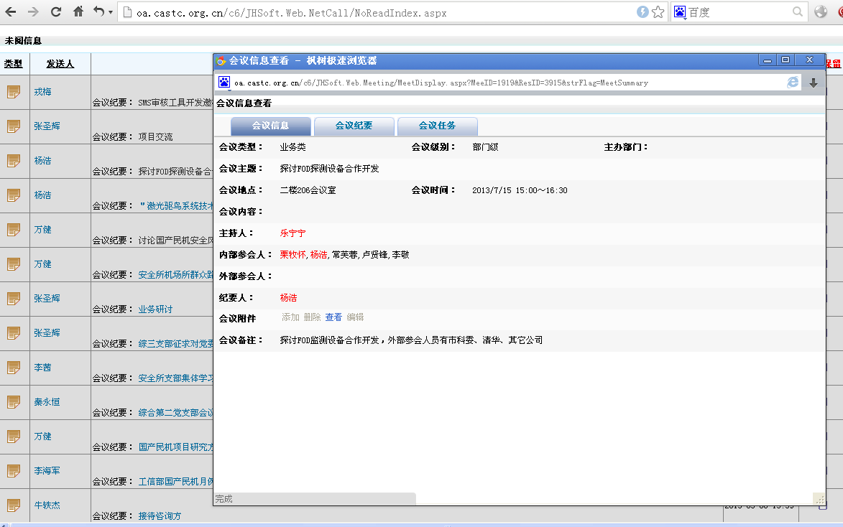Minimize the 会议信息查看 popup window
Image resolution: width=843 pixels, height=527 pixels.
[768, 60]
